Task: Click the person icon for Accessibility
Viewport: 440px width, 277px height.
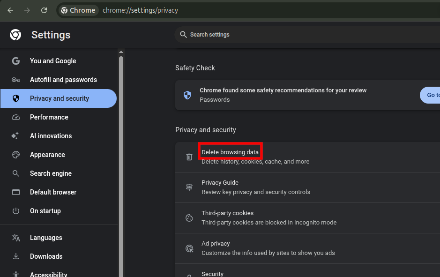Action: tap(16, 275)
